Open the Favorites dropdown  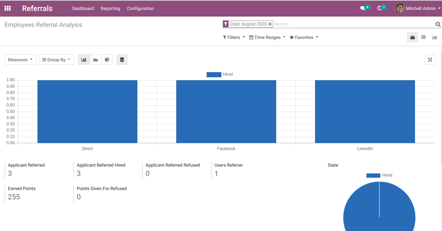pyautogui.click(x=304, y=37)
